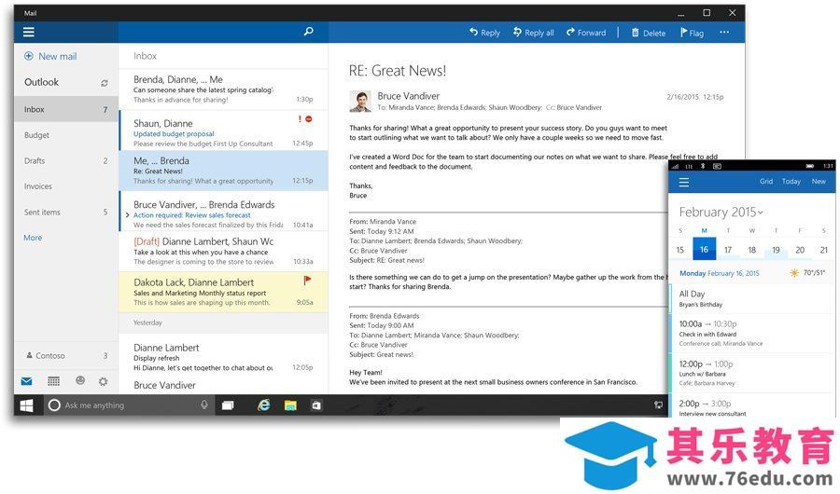Open the Invoices folder
The height and width of the screenshot is (494, 840).
click(x=66, y=186)
